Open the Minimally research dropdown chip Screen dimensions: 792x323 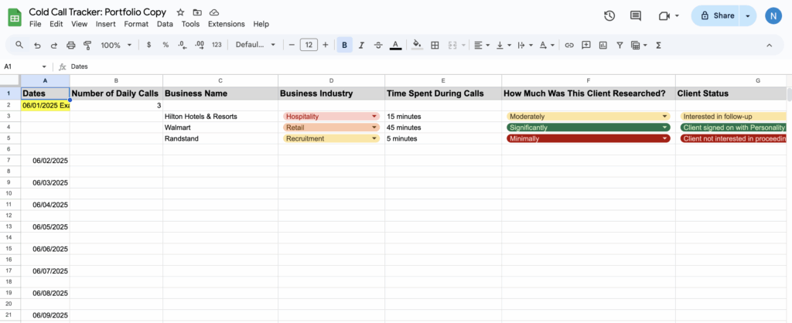(589, 138)
